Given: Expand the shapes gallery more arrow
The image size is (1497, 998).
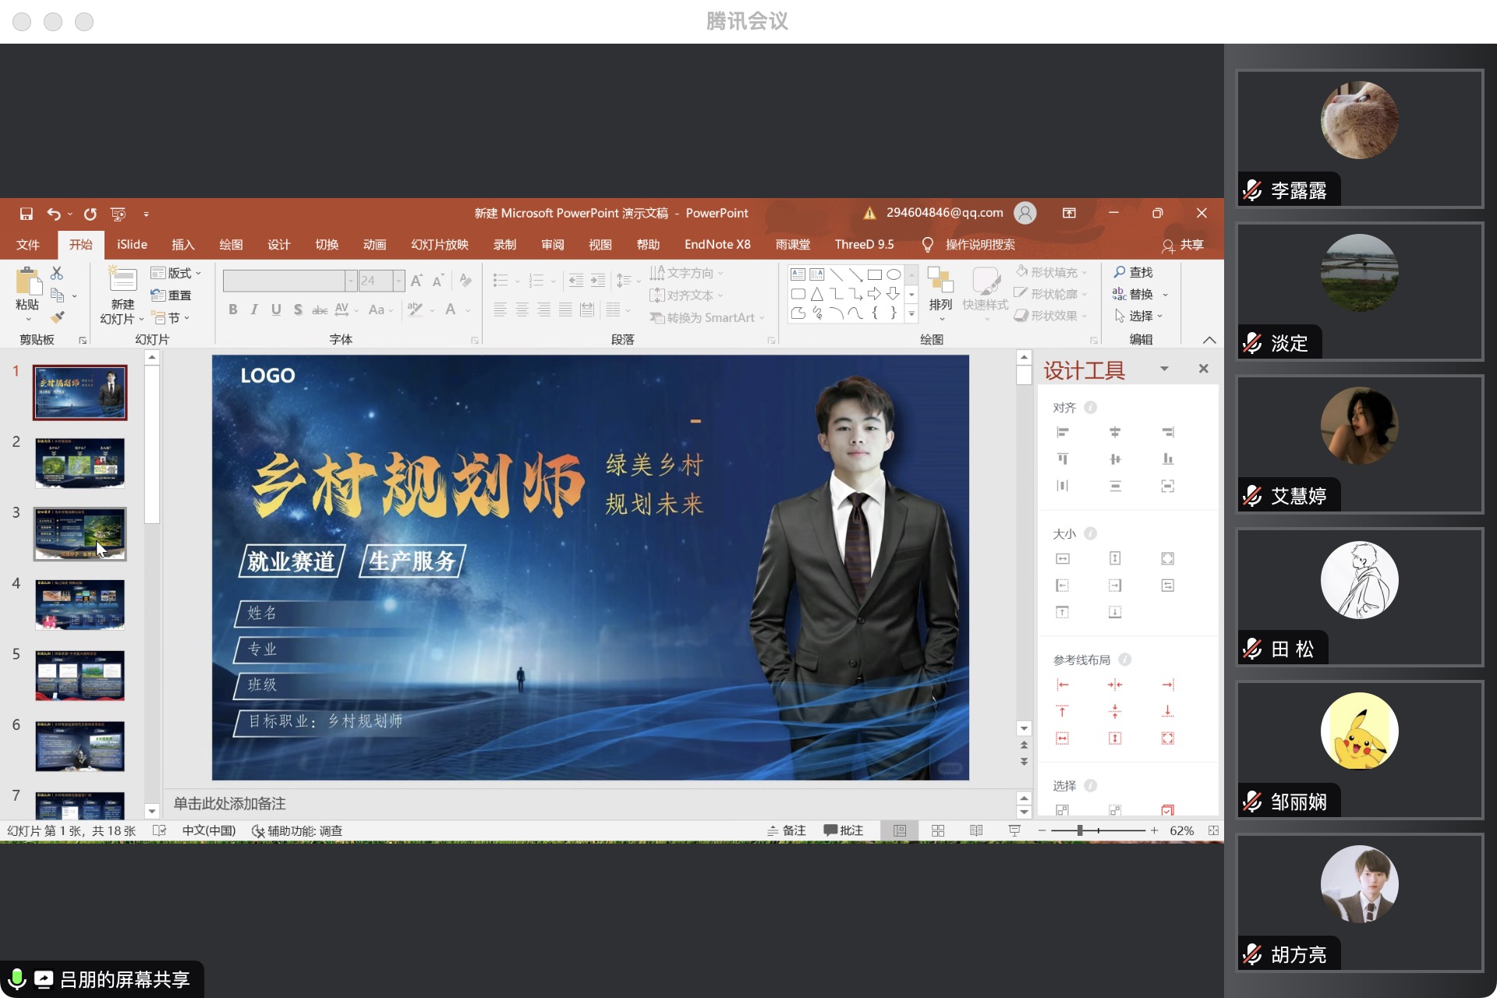Looking at the screenshot, I should coord(911,313).
